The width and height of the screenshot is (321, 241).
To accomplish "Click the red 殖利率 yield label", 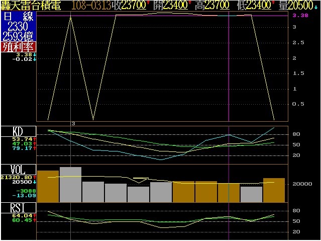I will point(18,46).
